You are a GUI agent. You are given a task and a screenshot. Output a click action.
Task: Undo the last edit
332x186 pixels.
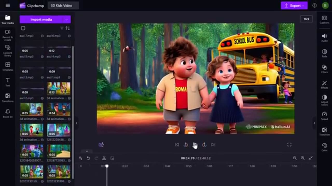[x=88, y=158]
